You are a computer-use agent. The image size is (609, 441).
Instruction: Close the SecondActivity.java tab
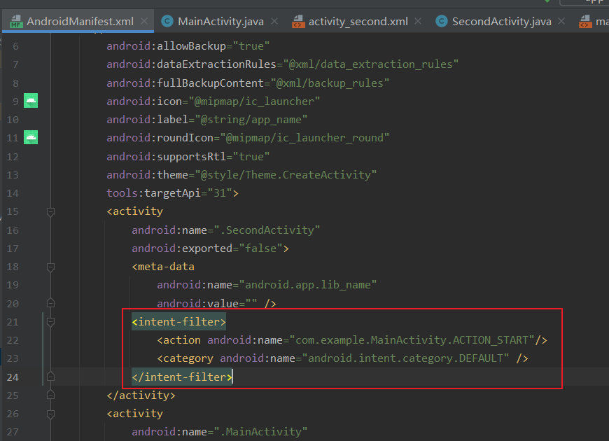pos(561,22)
